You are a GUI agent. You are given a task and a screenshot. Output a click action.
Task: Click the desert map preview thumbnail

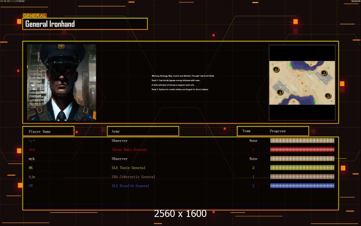tap(302, 83)
